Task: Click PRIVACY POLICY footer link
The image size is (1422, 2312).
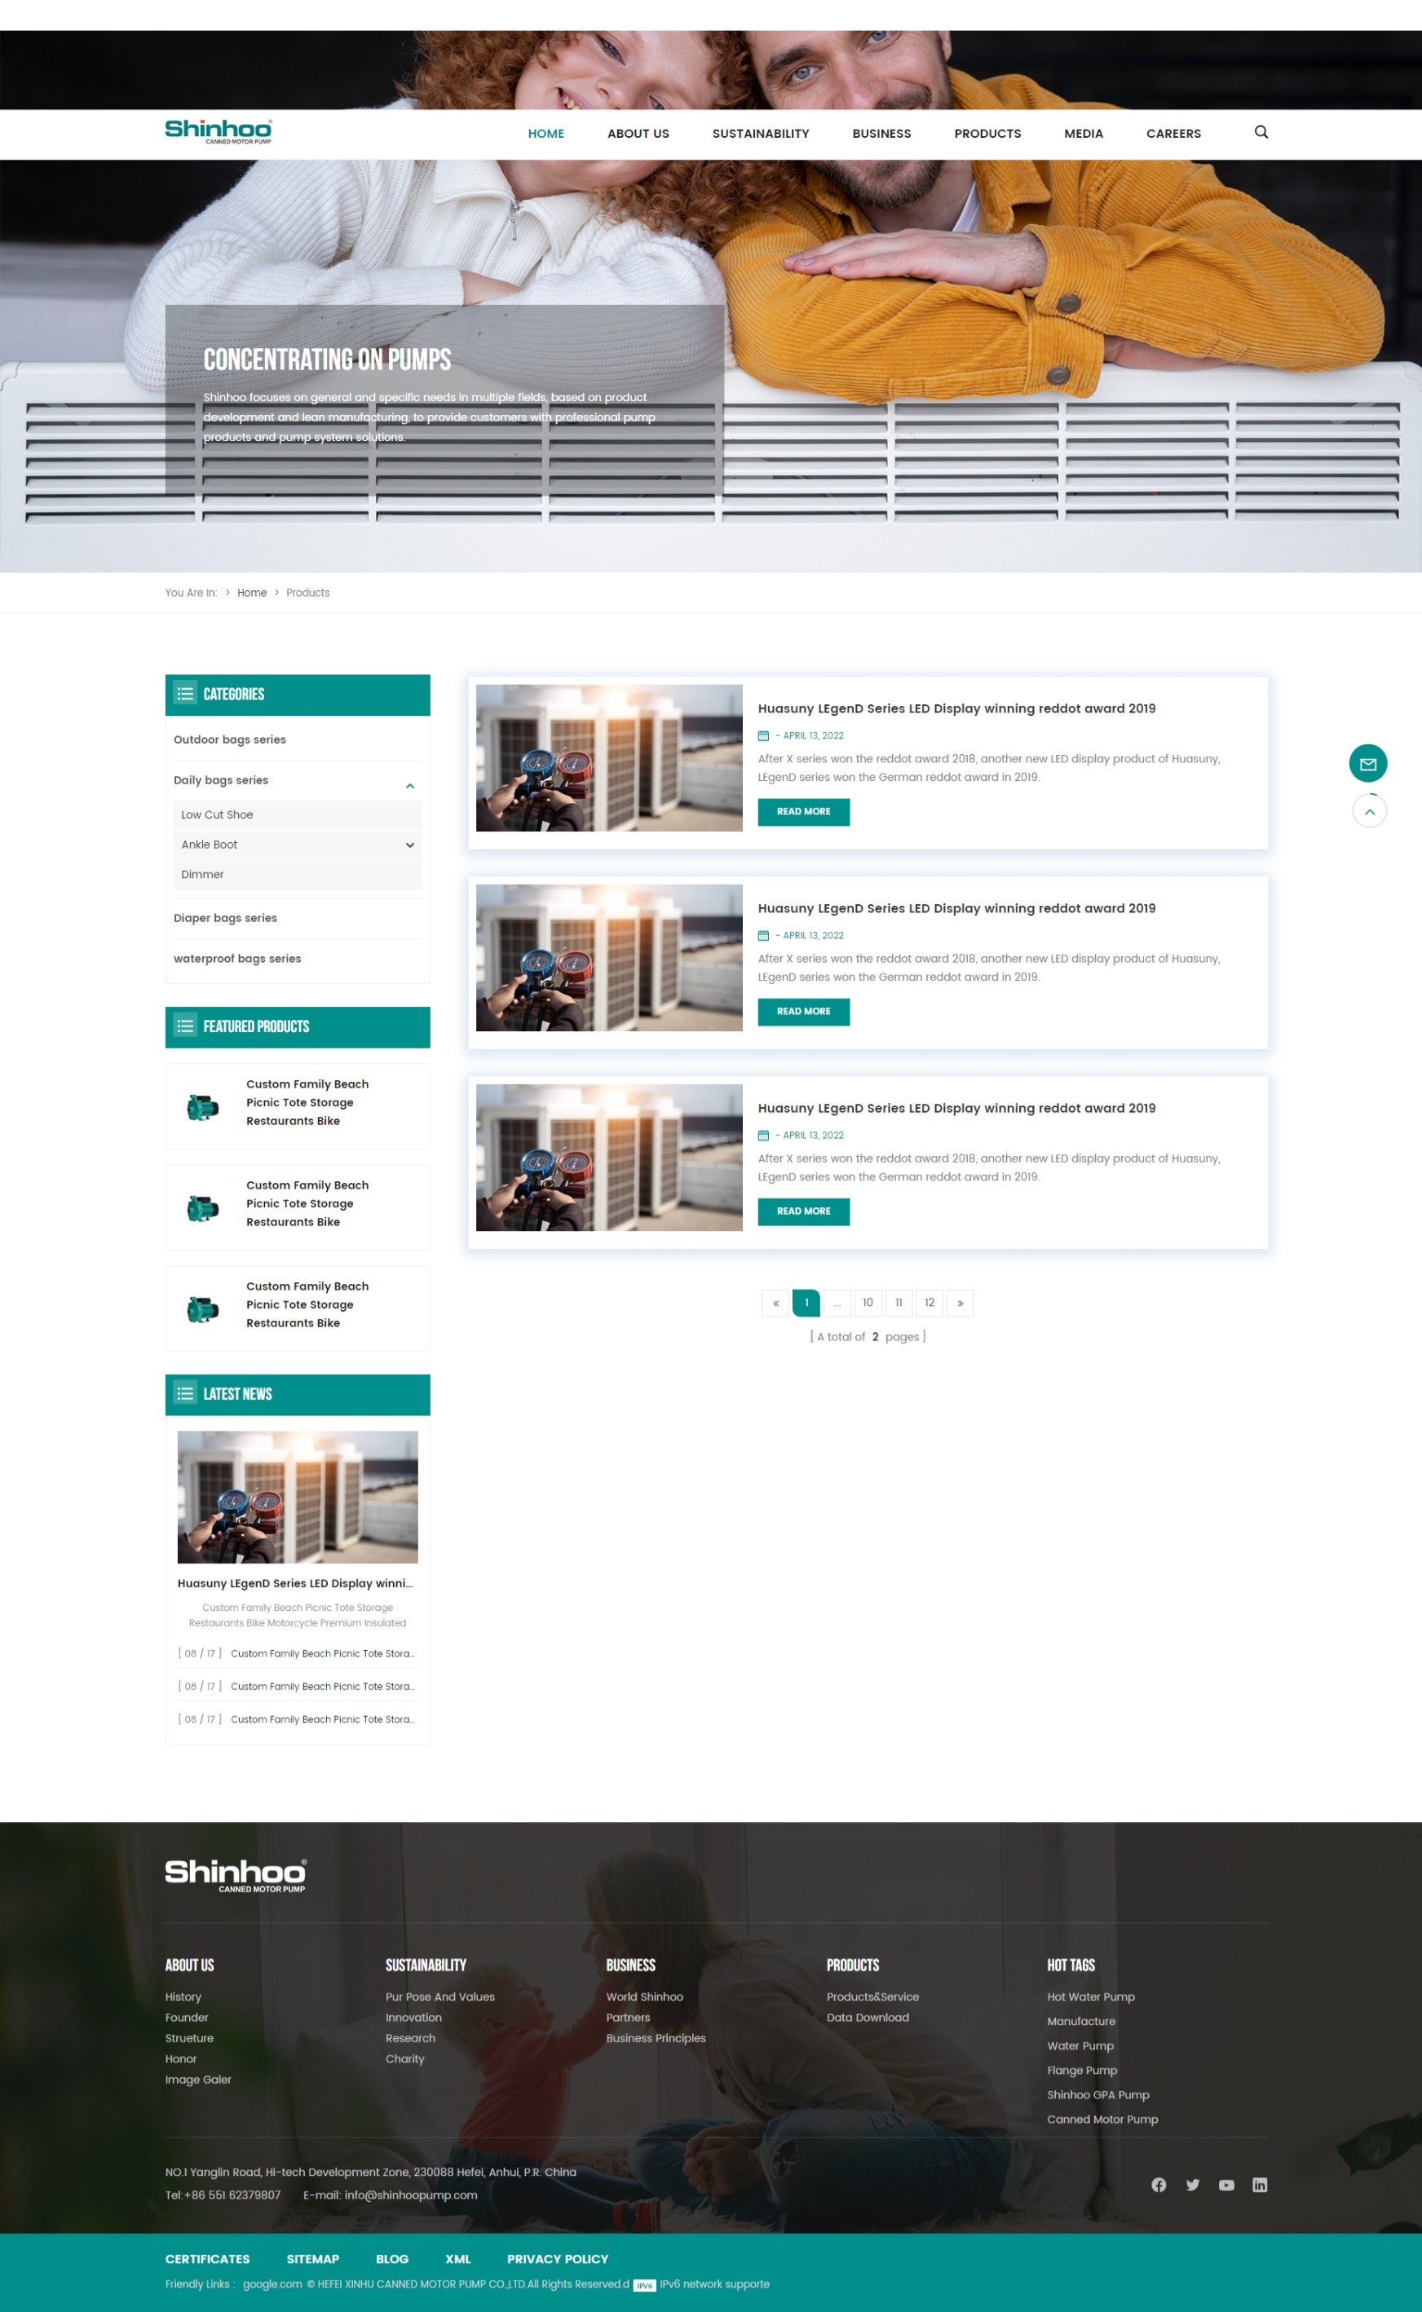Action: [x=557, y=2258]
